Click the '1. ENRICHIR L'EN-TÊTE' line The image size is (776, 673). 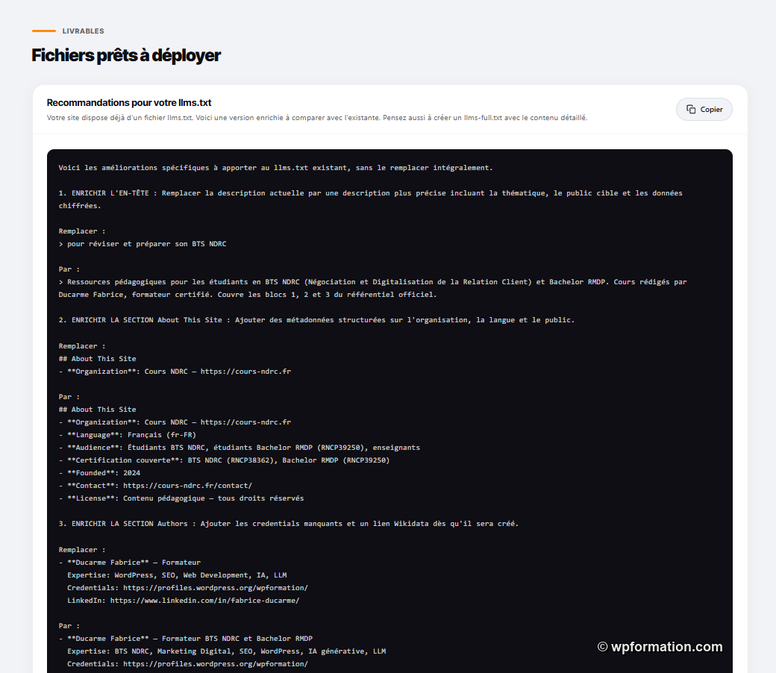[370, 193]
